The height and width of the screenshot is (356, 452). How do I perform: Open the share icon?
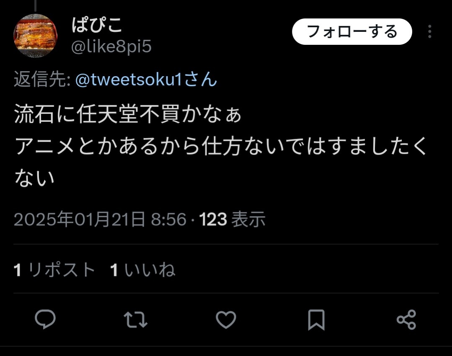406,320
